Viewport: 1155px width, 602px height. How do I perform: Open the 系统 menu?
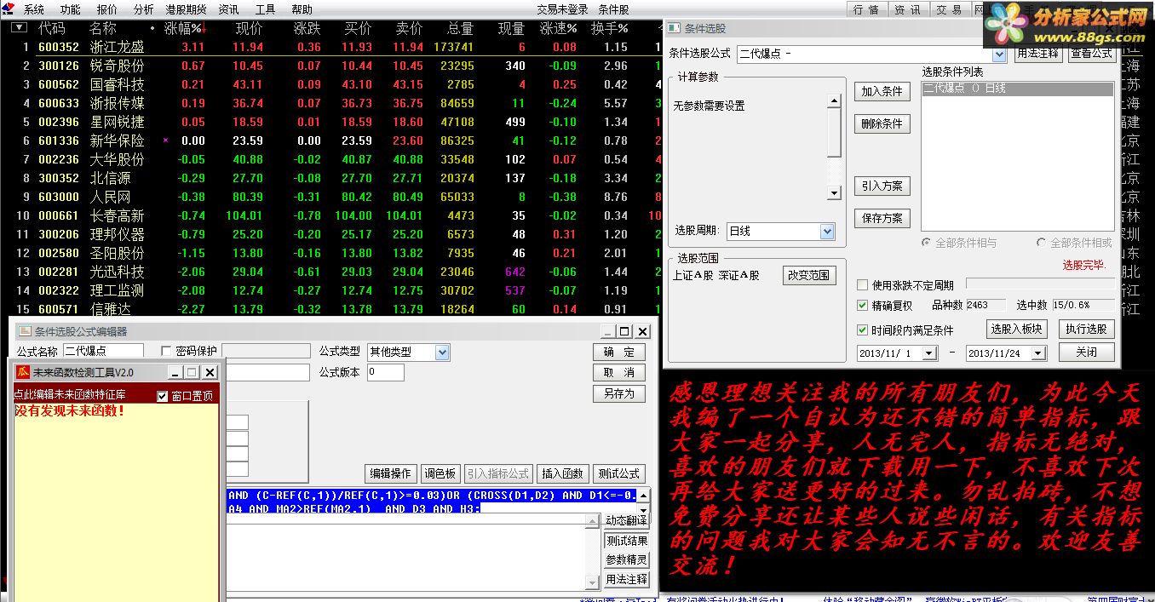[x=33, y=9]
